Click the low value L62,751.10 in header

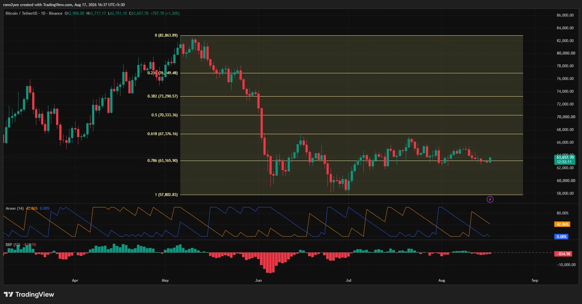tap(117, 13)
